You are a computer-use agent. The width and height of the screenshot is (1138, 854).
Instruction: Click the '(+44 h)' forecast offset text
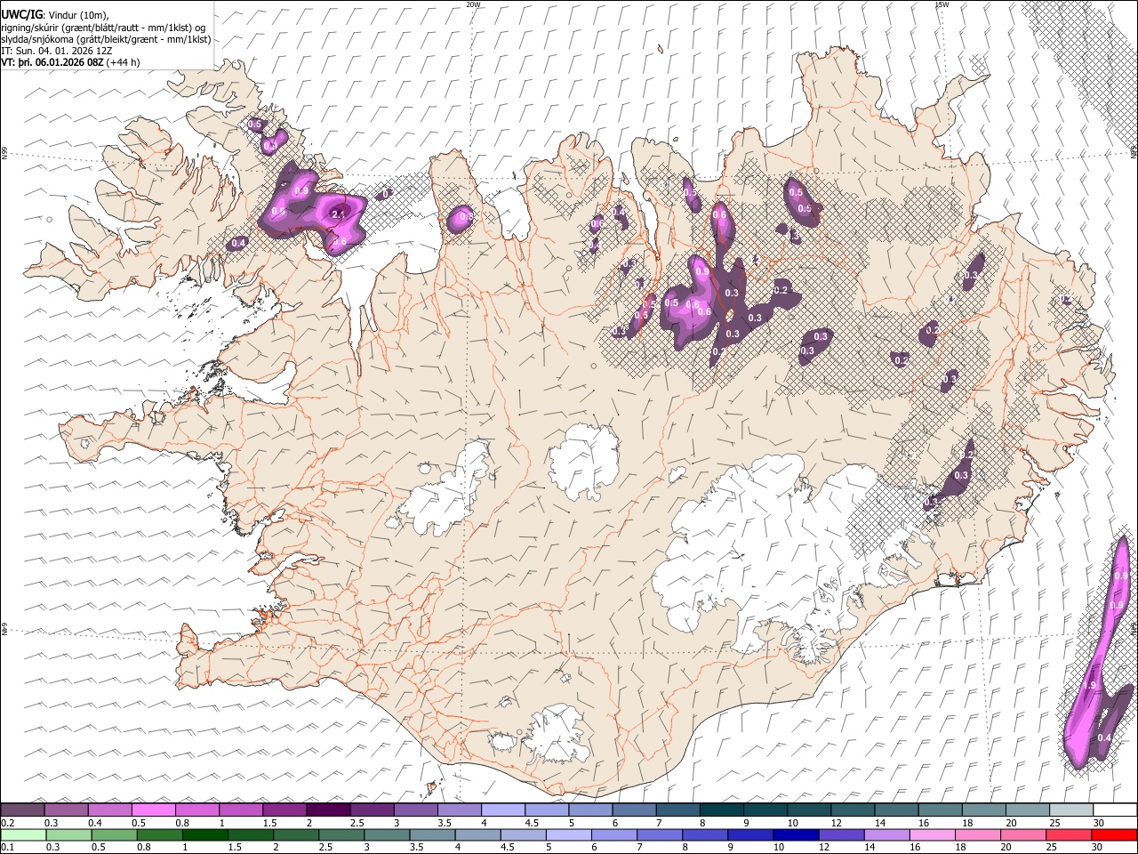pos(123,62)
